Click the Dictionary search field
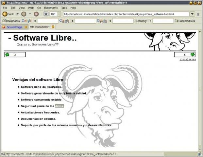203x157 pixels. [163, 21]
